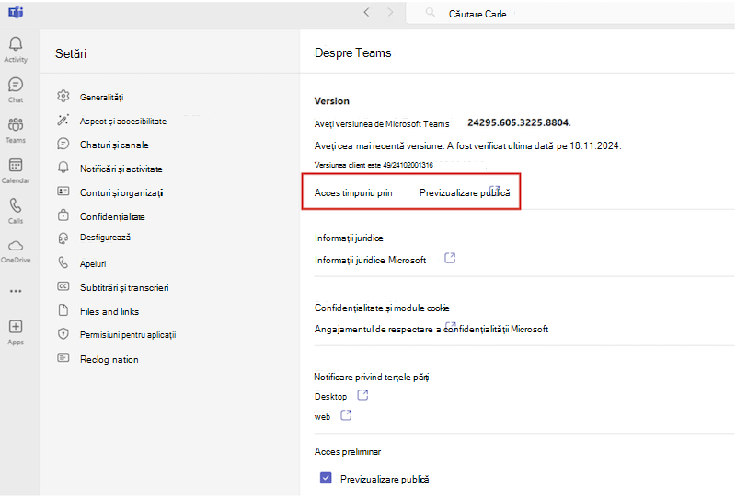Click the Generalități gear icon

(63, 96)
